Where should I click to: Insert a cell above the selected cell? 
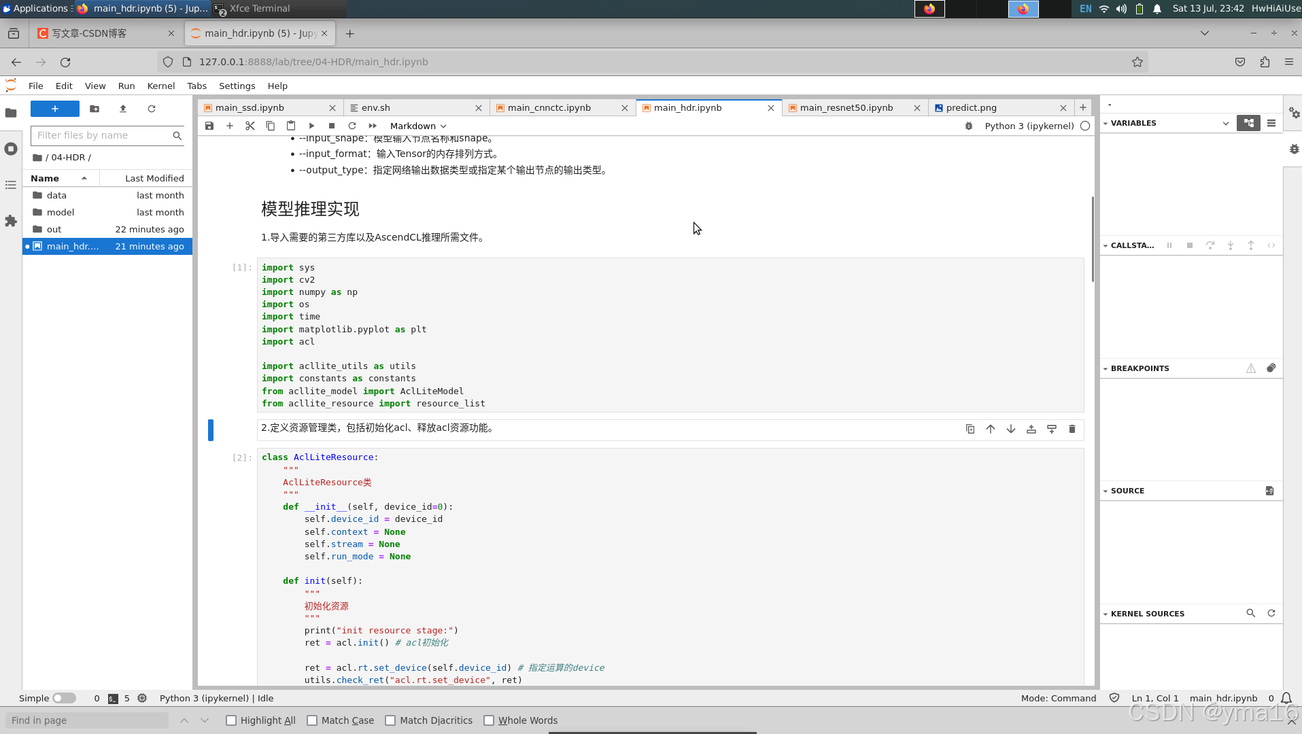click(1031, 429)
